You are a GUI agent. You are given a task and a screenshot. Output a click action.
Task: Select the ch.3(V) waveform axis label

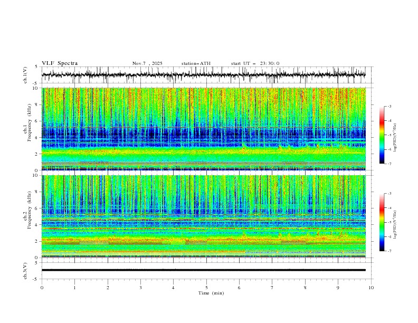point(25,271)
